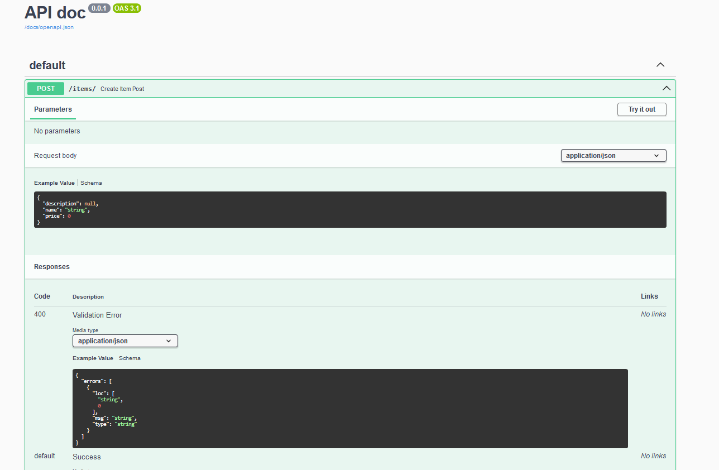Click the Code column header
Image resolution: width=719 pixels, height=470 pixels.
pos(42,296)
